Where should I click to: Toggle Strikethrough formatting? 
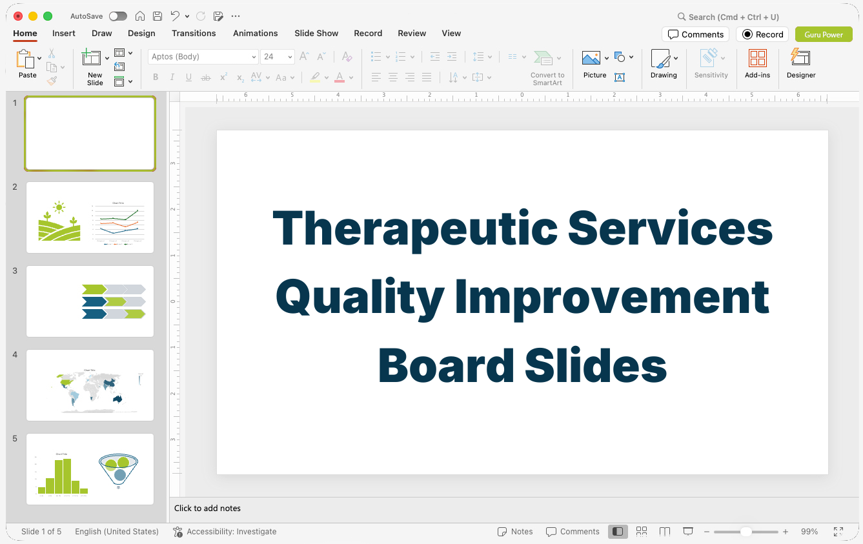click(x=206, y=77)
